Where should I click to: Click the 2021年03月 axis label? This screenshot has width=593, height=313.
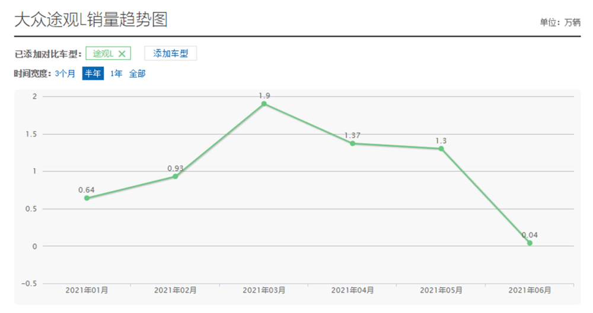pyautogui.click(x=264, y=291)
